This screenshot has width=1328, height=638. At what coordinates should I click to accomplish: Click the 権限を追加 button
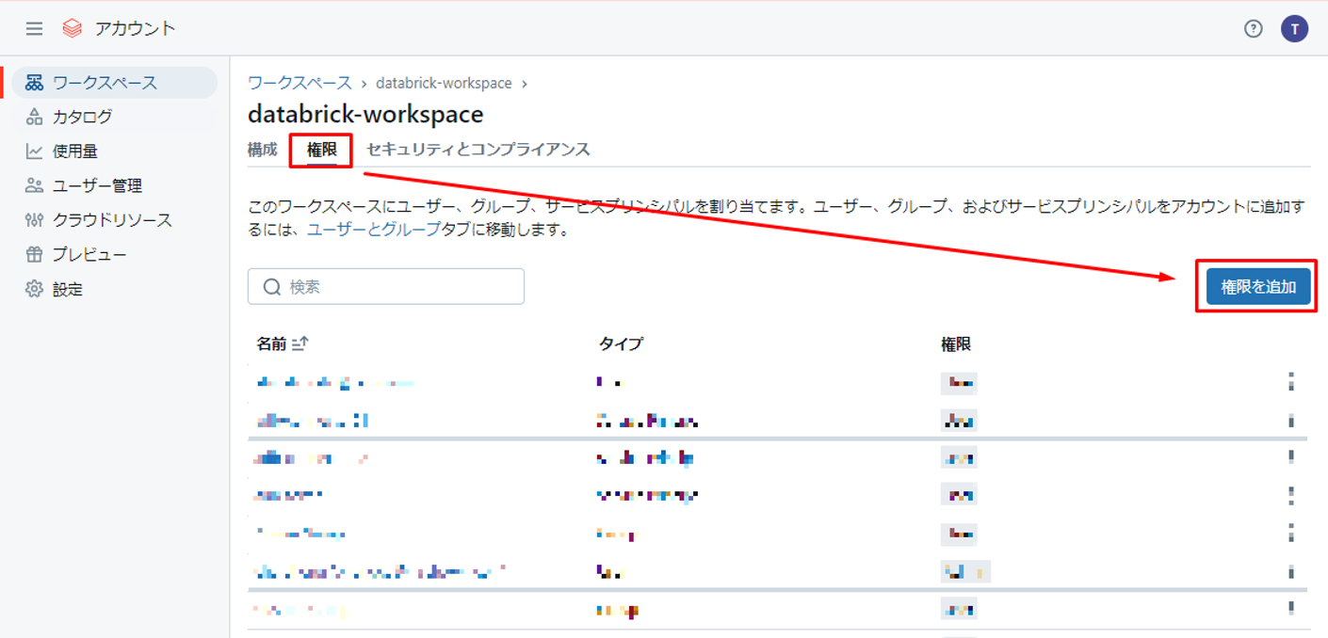click(x=1258, y=287)
